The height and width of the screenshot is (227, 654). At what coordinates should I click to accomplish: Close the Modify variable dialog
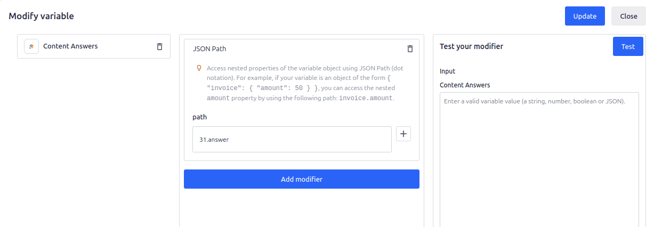coord(628,16)
